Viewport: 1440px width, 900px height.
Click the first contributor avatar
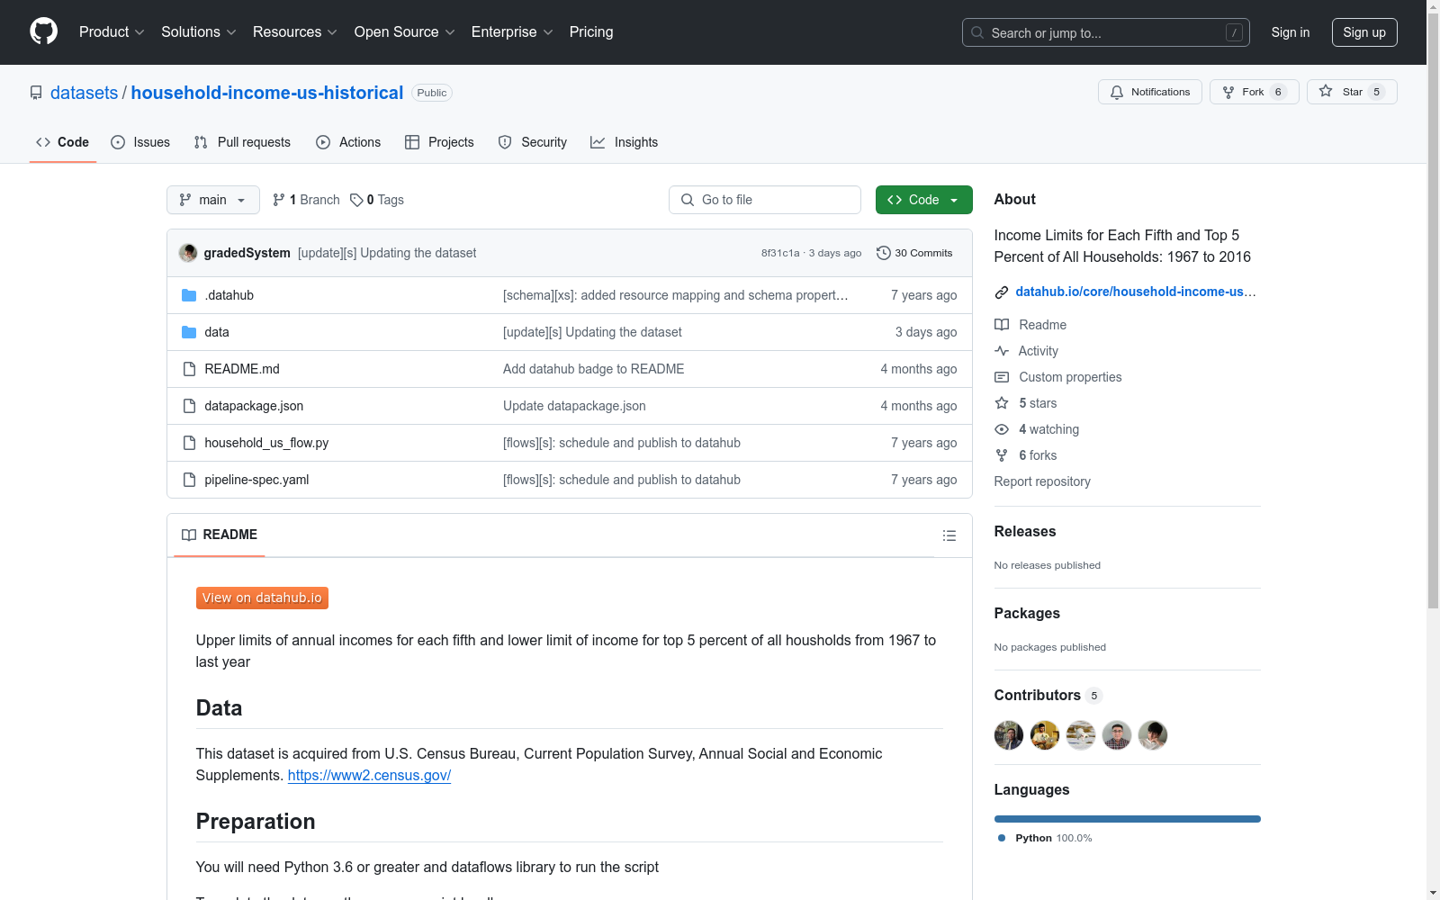click(x=1009, y=735)
